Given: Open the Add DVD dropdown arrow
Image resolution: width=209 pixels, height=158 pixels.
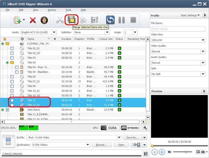Looking at the screenshot, I should [x=24, y=20].
